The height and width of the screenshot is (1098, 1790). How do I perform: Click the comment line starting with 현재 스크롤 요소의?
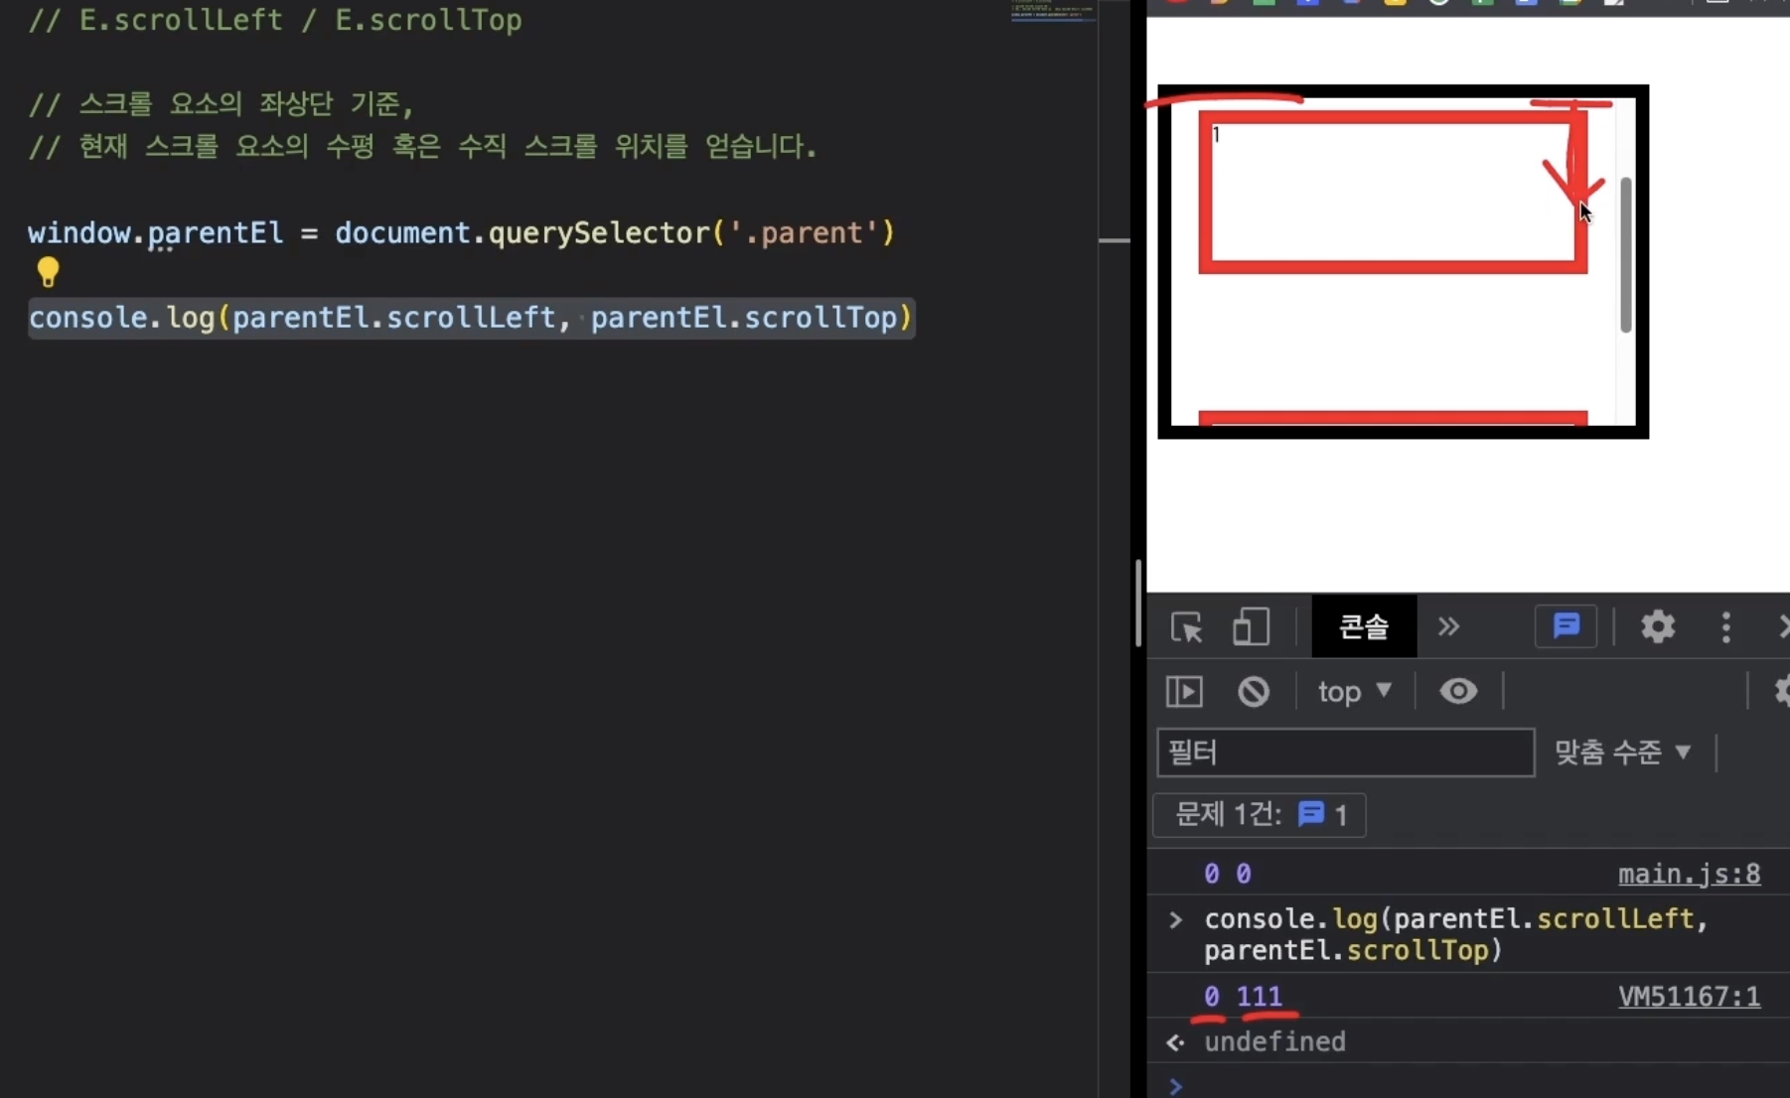pyautogui.click(x=423, y=146)
